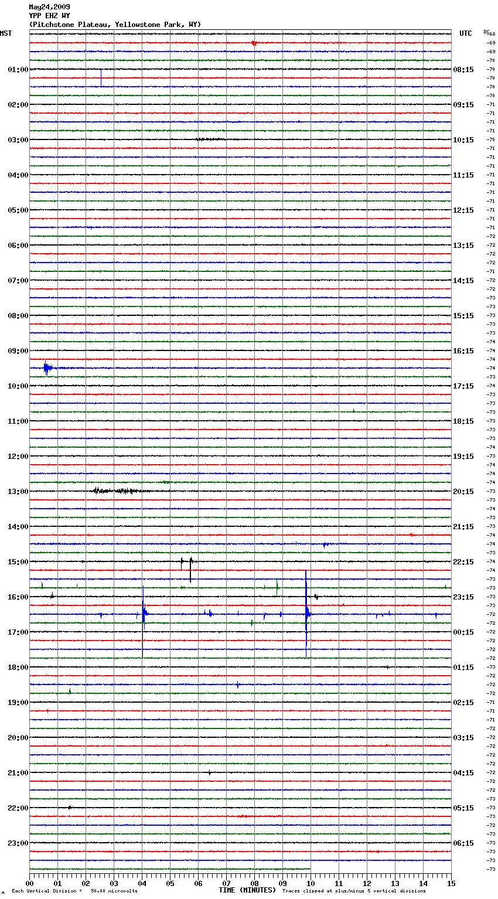Click the 06:15 UTC time label
This screenshot has height=899, width=498.
click(463, 843)
